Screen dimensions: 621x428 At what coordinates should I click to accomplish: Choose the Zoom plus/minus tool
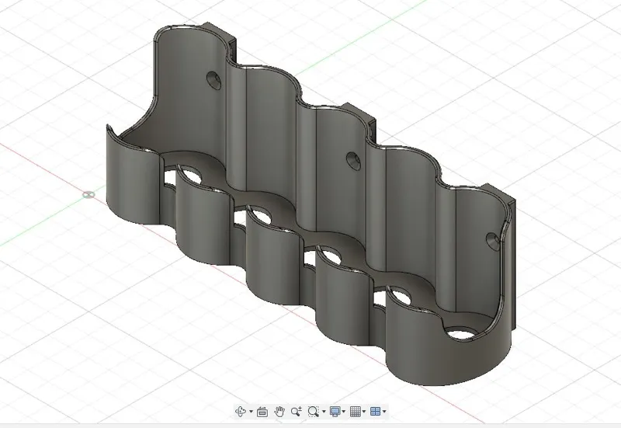tap(297, 412)
